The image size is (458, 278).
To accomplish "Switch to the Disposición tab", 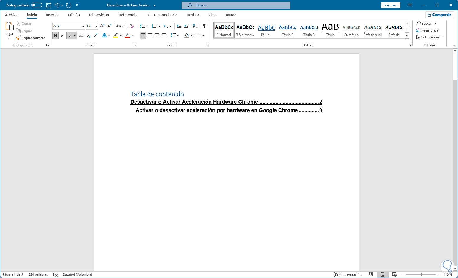I will pos(99,15).
